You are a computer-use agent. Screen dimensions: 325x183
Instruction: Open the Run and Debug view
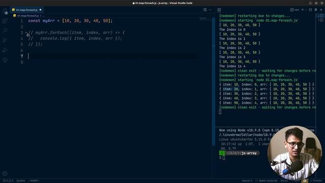(5, 50)
